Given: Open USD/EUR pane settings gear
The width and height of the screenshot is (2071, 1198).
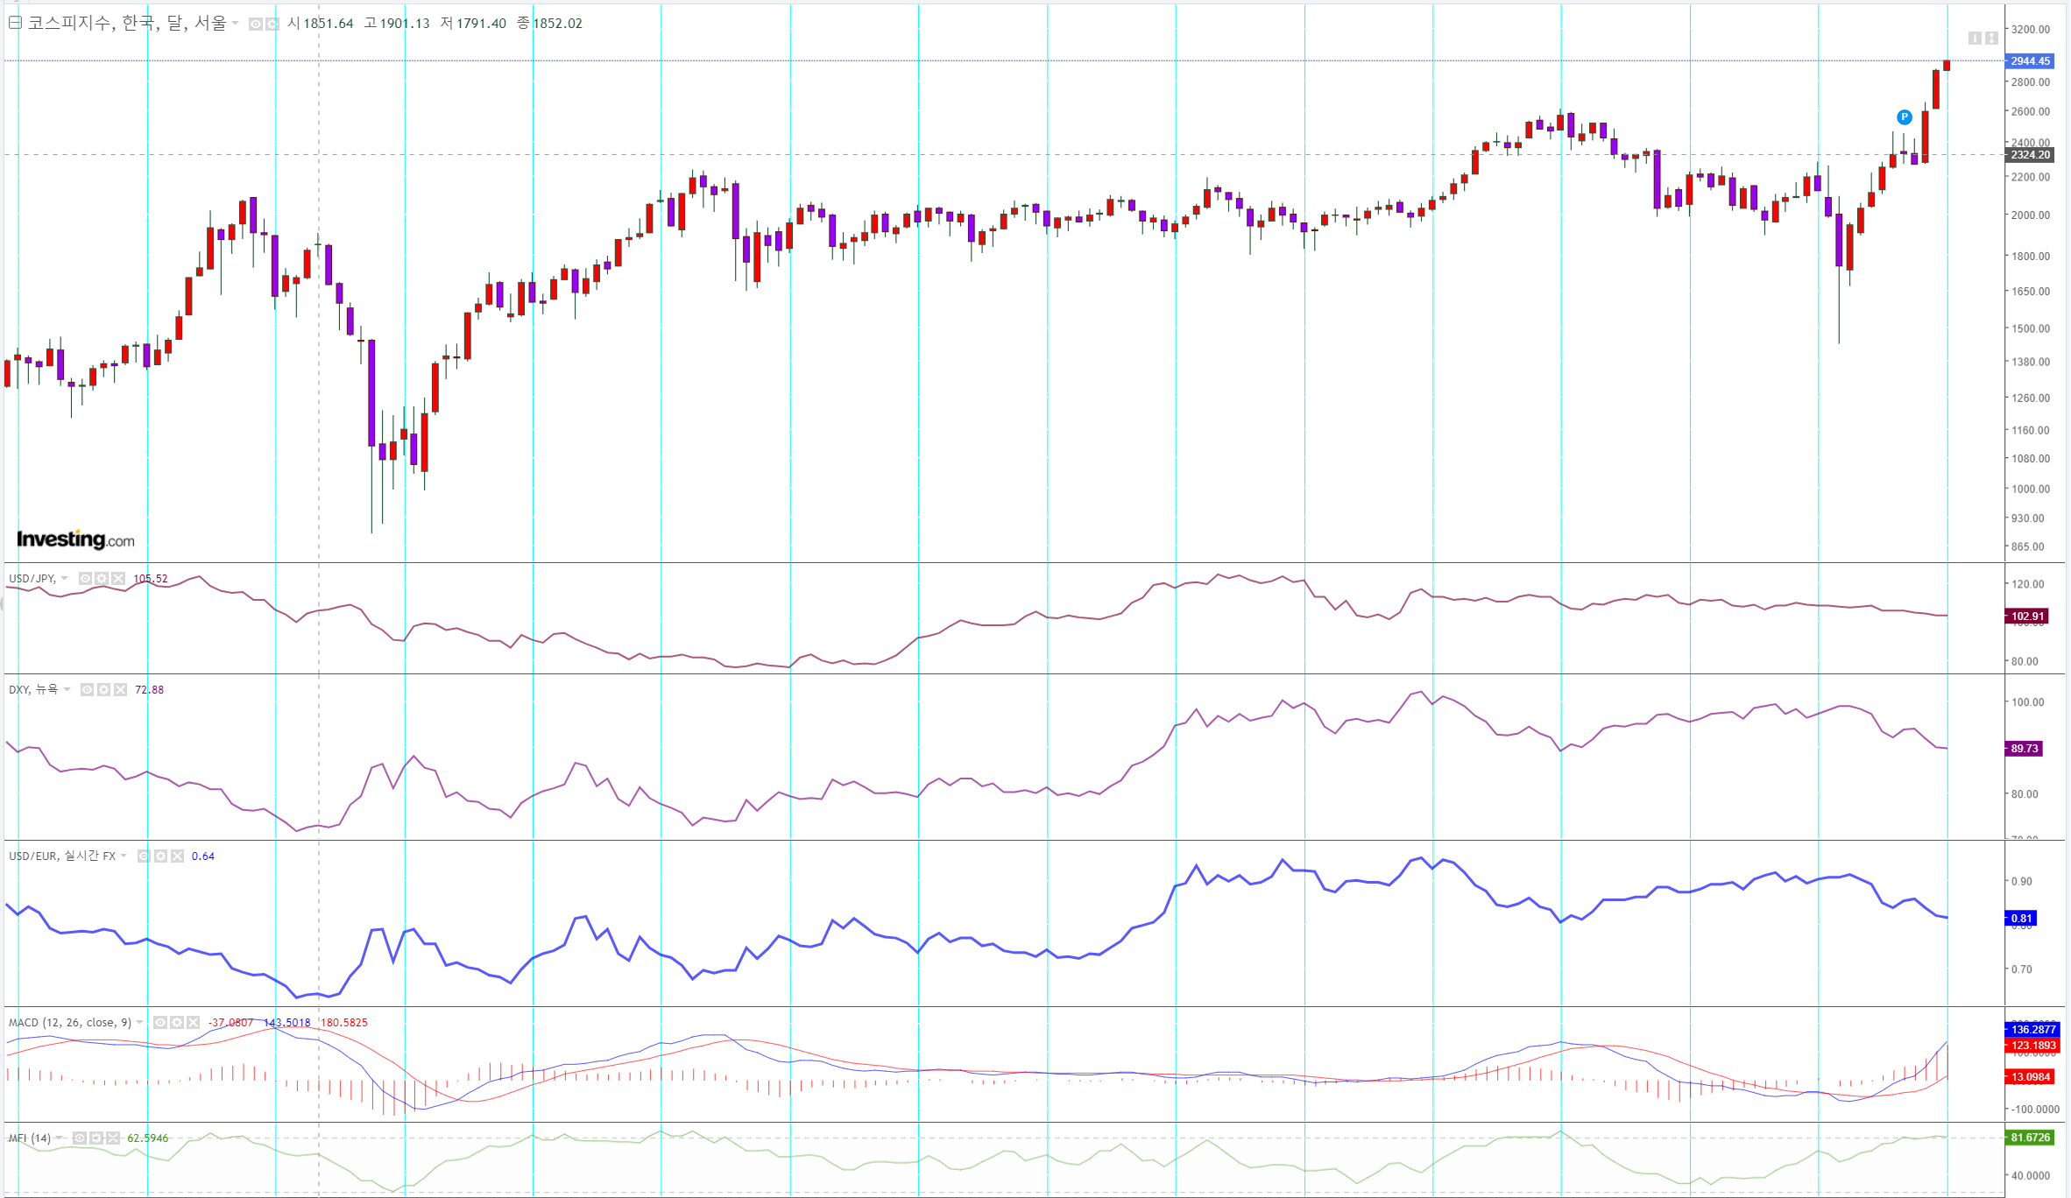Looking at the screenshot, I should click(x=160, y=856).
